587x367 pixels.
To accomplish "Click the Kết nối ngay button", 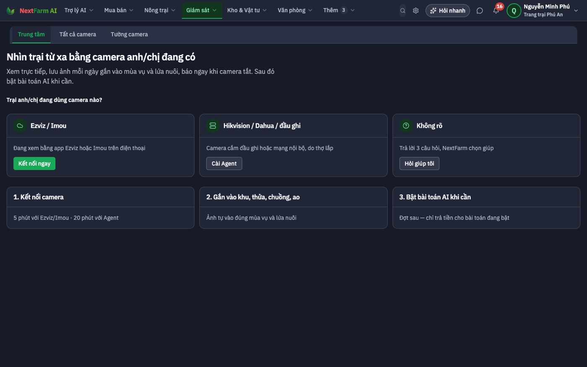I will coord(34,164).
